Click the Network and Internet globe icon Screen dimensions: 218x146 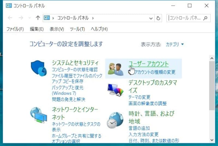click(x=39, y=115)
